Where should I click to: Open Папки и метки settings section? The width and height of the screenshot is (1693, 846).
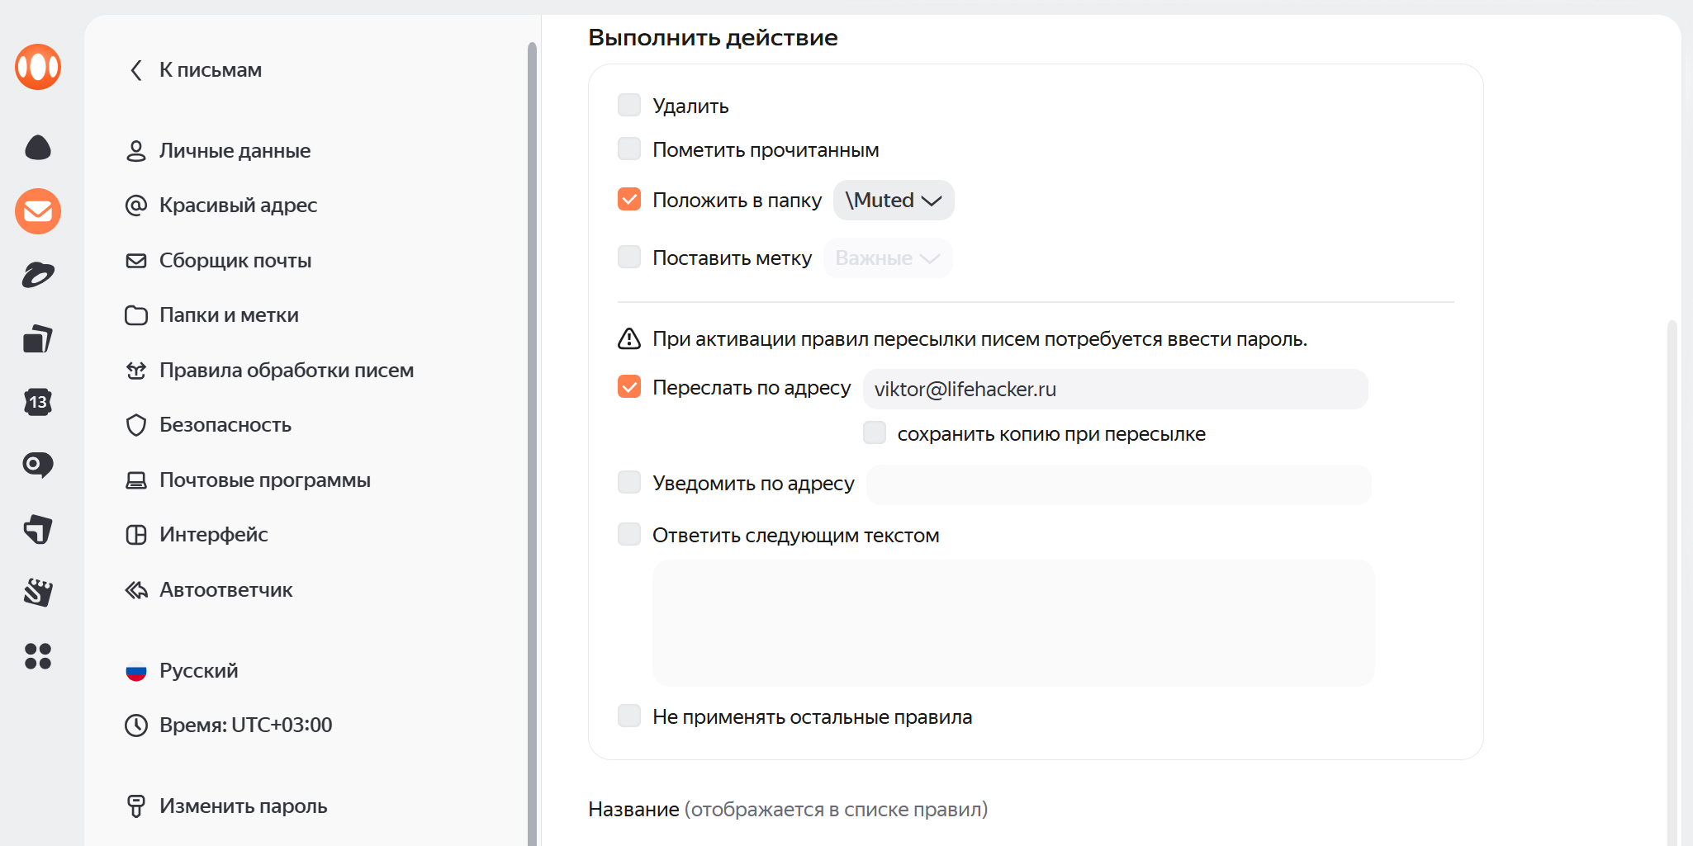(229, 315)
